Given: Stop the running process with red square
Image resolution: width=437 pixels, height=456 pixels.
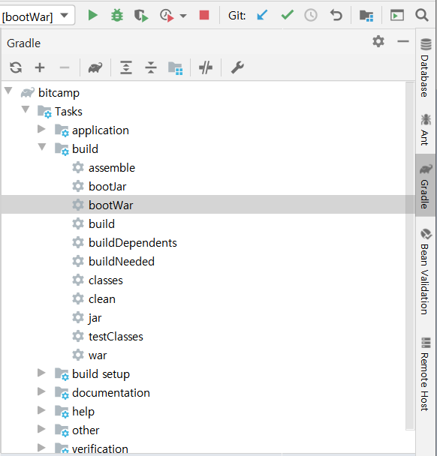Looking at the screenshot, I should [204, 15].
